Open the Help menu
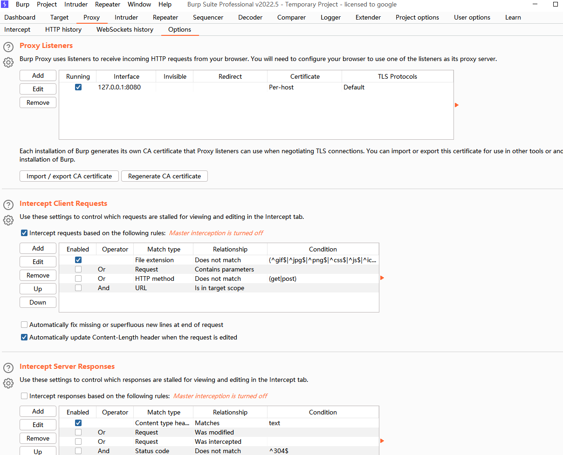The image size is (563, 455). (x=165, y=4)
